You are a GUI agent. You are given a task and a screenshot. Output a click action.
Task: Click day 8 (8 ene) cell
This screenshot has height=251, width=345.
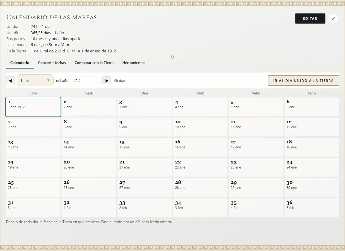(89, 127)
